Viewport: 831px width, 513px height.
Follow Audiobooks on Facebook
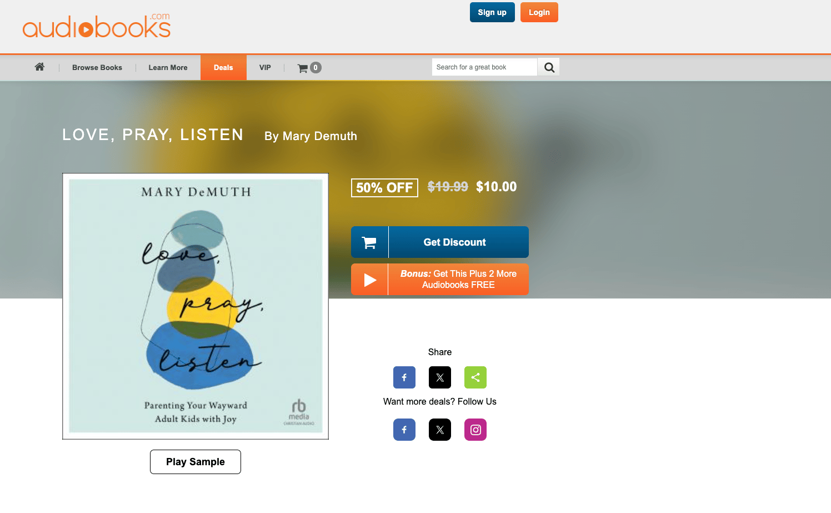[x=404, y=430]
